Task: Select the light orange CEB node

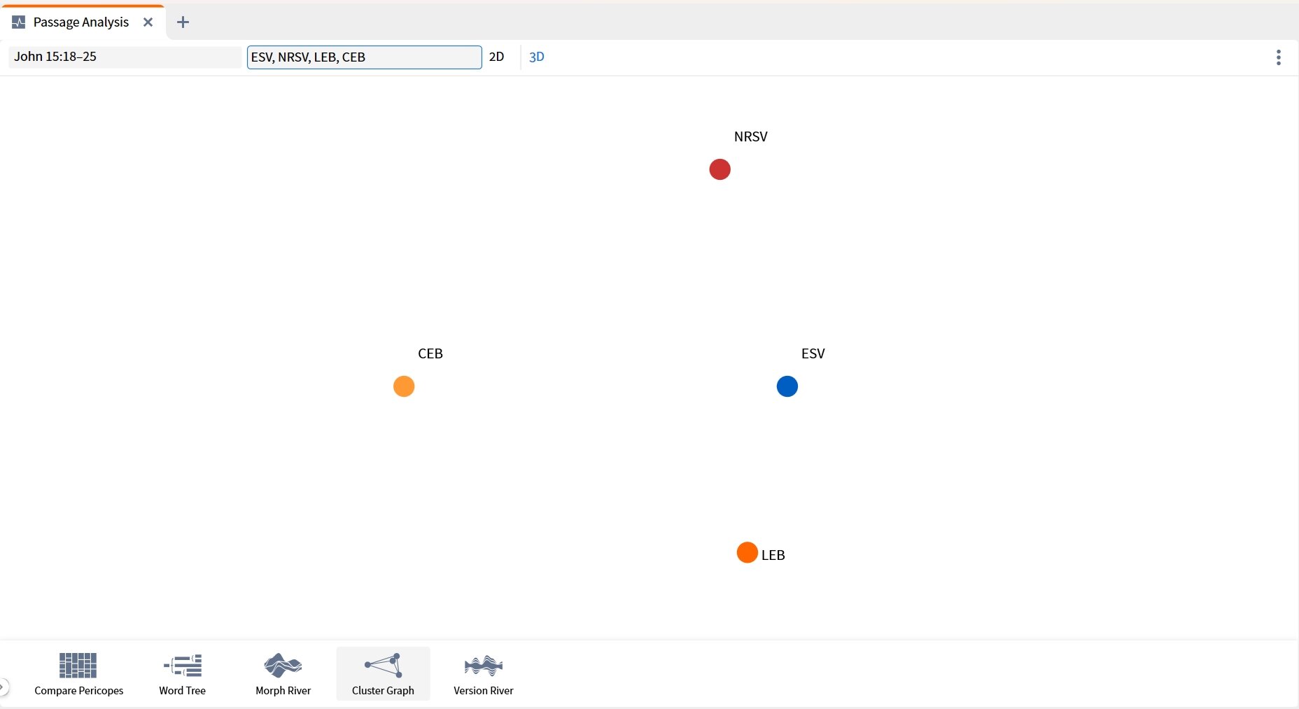Action: point(404,386)
